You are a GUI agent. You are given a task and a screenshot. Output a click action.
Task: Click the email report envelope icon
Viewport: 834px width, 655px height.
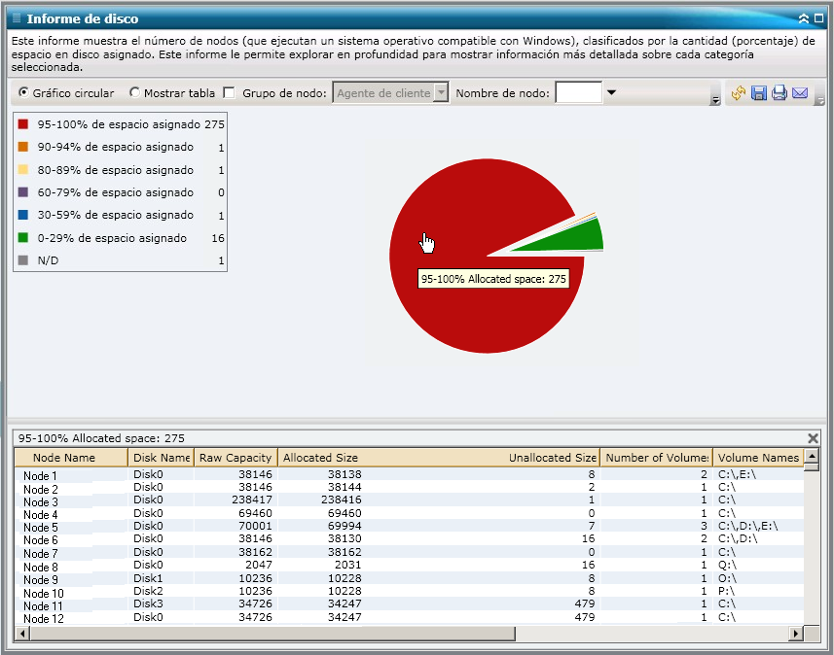800,93
